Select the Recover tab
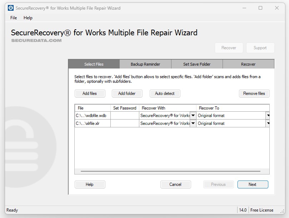289x218 pixels. (248, 64)
